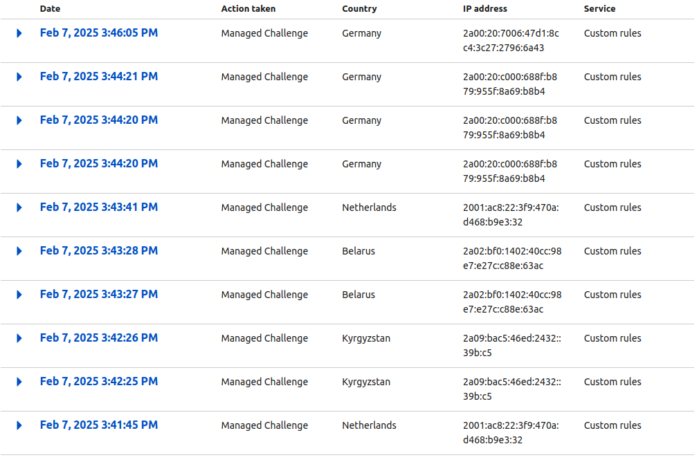The height and width of the screenshot is (462, 699).
Task: Click the Service column header
Action: 599,8
